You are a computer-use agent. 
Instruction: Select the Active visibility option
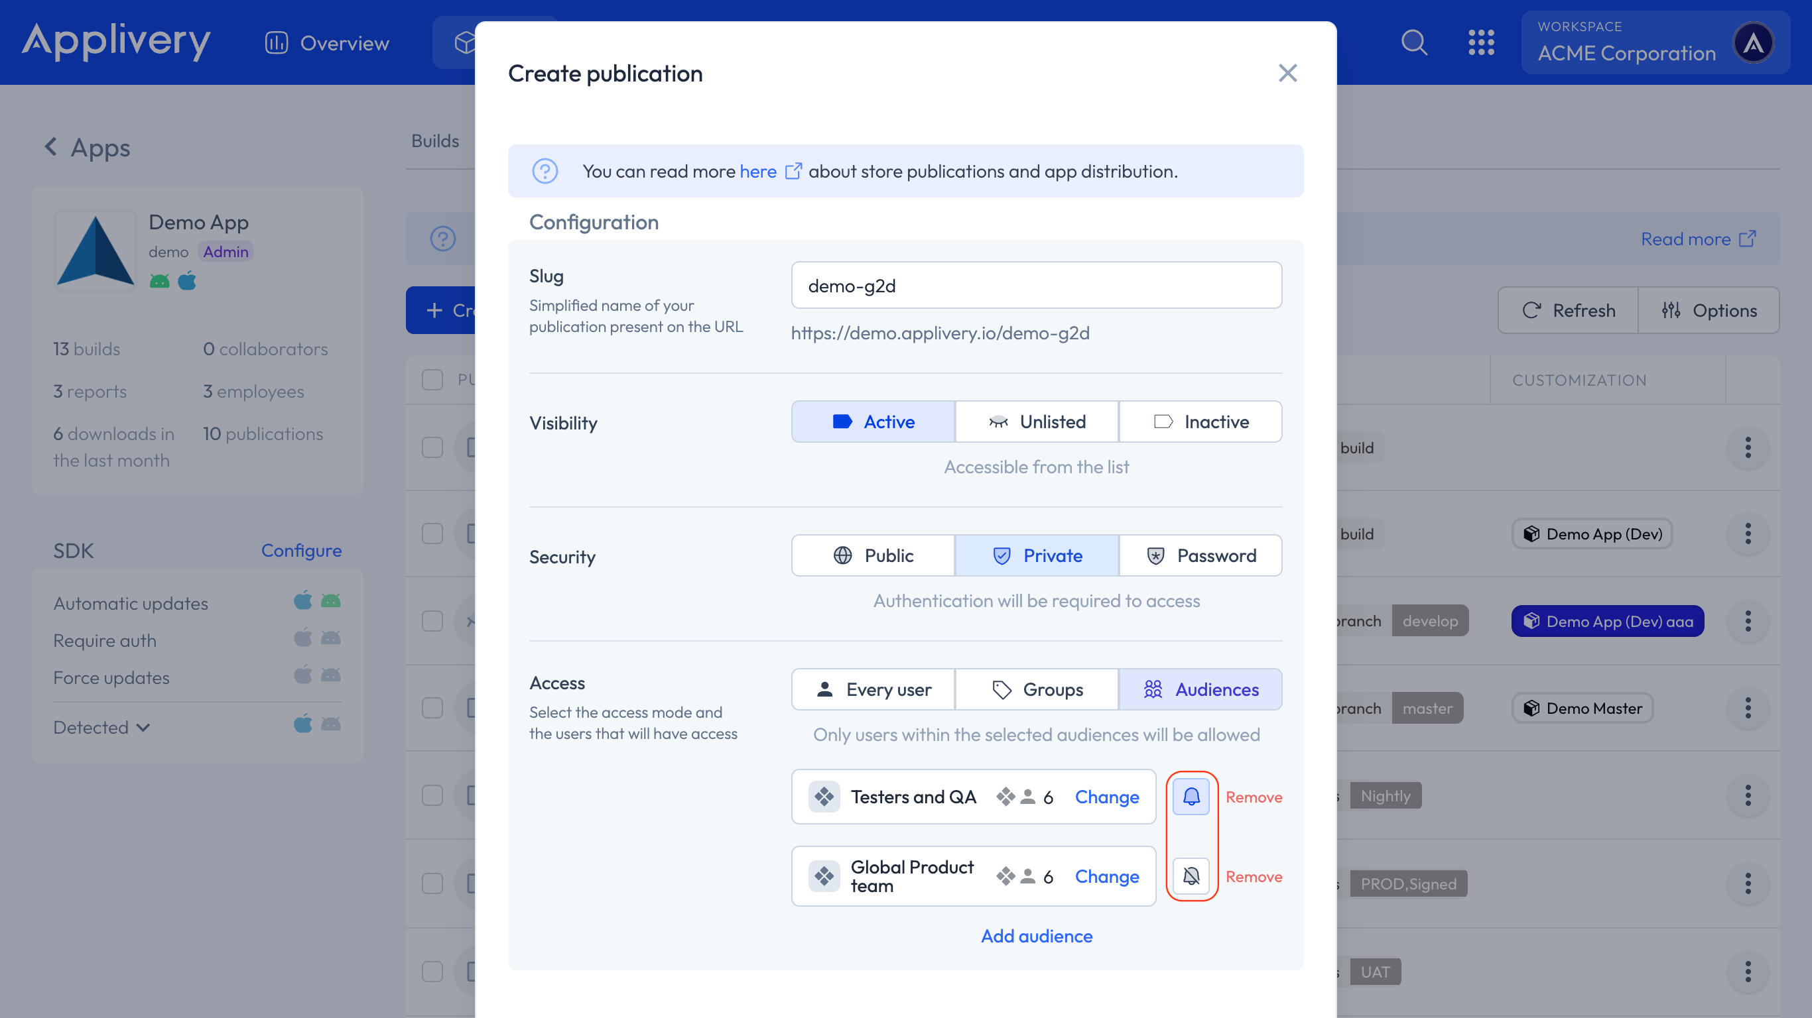coord(873,421)
